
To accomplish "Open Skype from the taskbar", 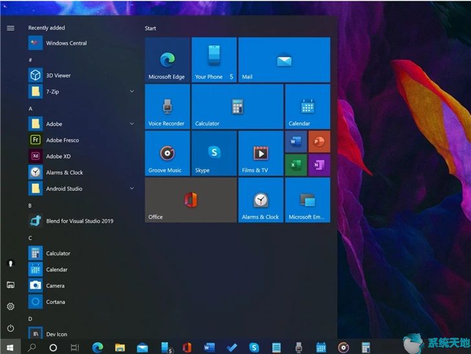I will [254, 348].
